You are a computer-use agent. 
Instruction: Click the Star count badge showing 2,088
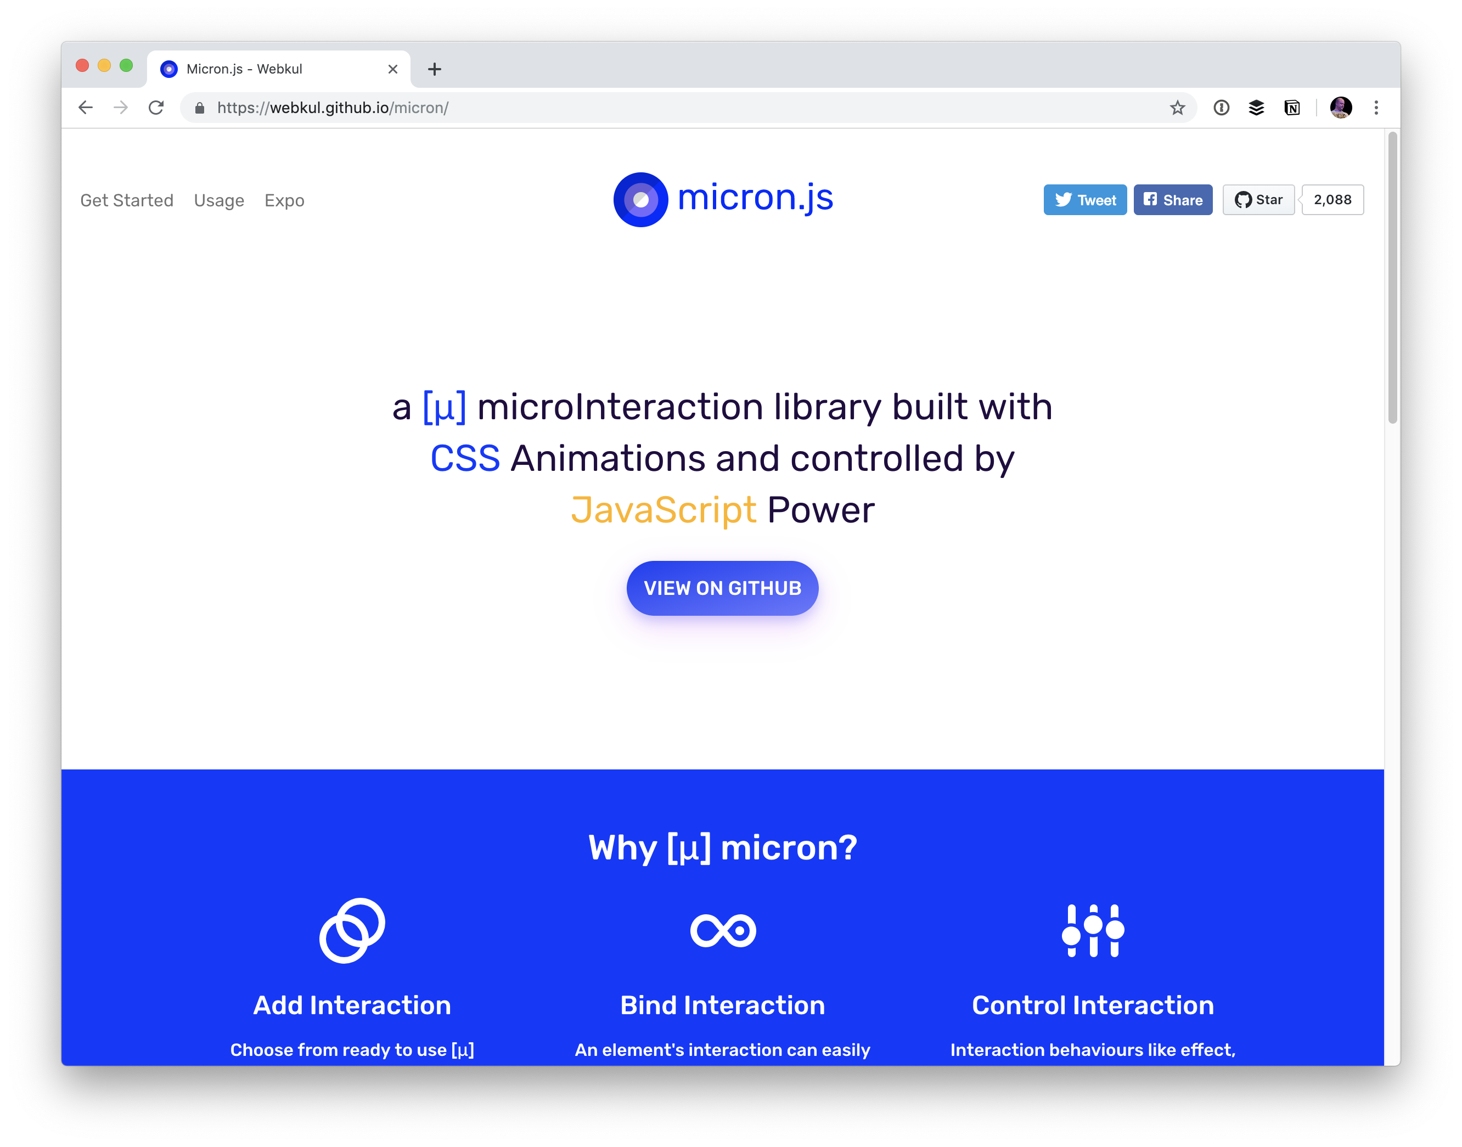point(1331,199)
